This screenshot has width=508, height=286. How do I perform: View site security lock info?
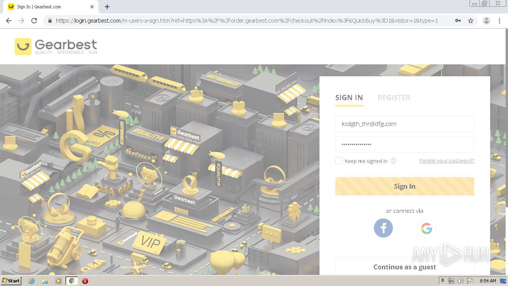[50, 21]
